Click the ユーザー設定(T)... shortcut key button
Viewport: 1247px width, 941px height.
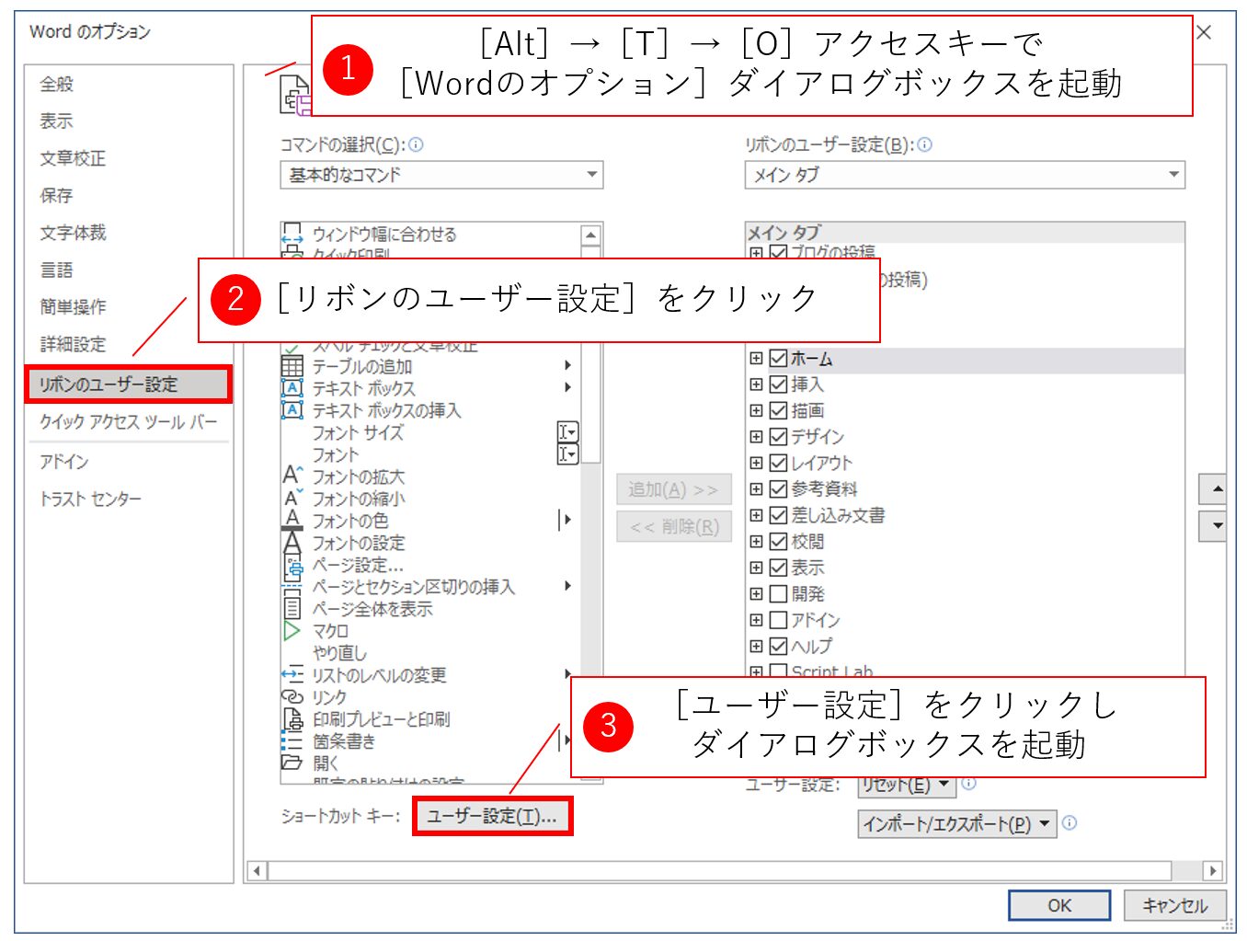pos(492,816)
